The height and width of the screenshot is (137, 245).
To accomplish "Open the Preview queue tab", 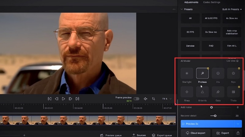I will click(111, 135).
